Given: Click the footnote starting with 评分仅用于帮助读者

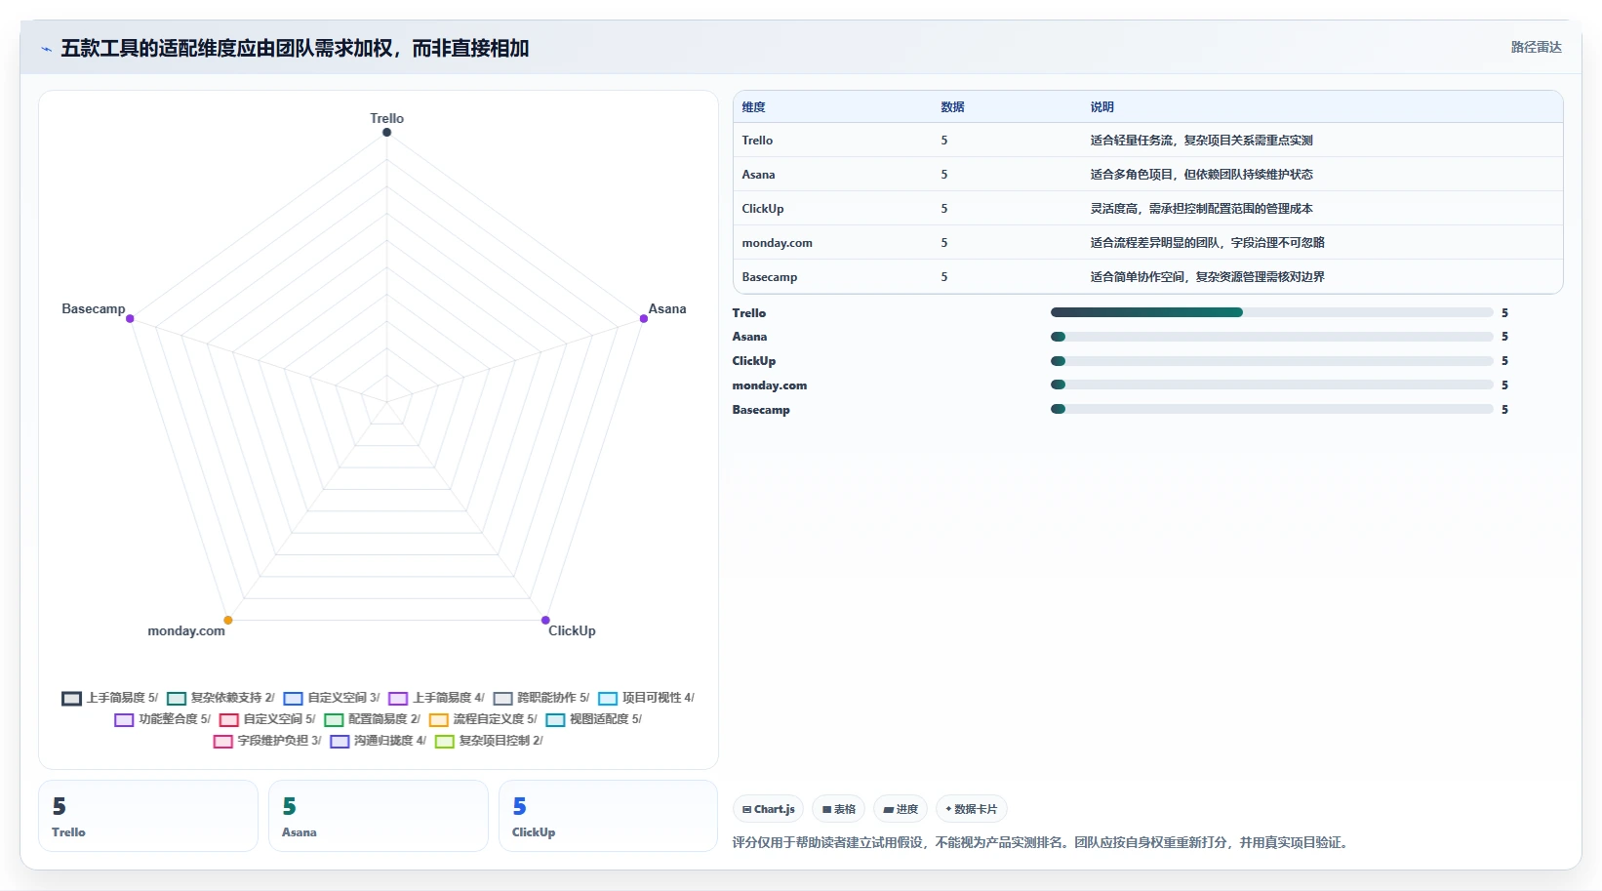Looking at the screenshot, I should pyautogui.click(x=1043, y=842).
